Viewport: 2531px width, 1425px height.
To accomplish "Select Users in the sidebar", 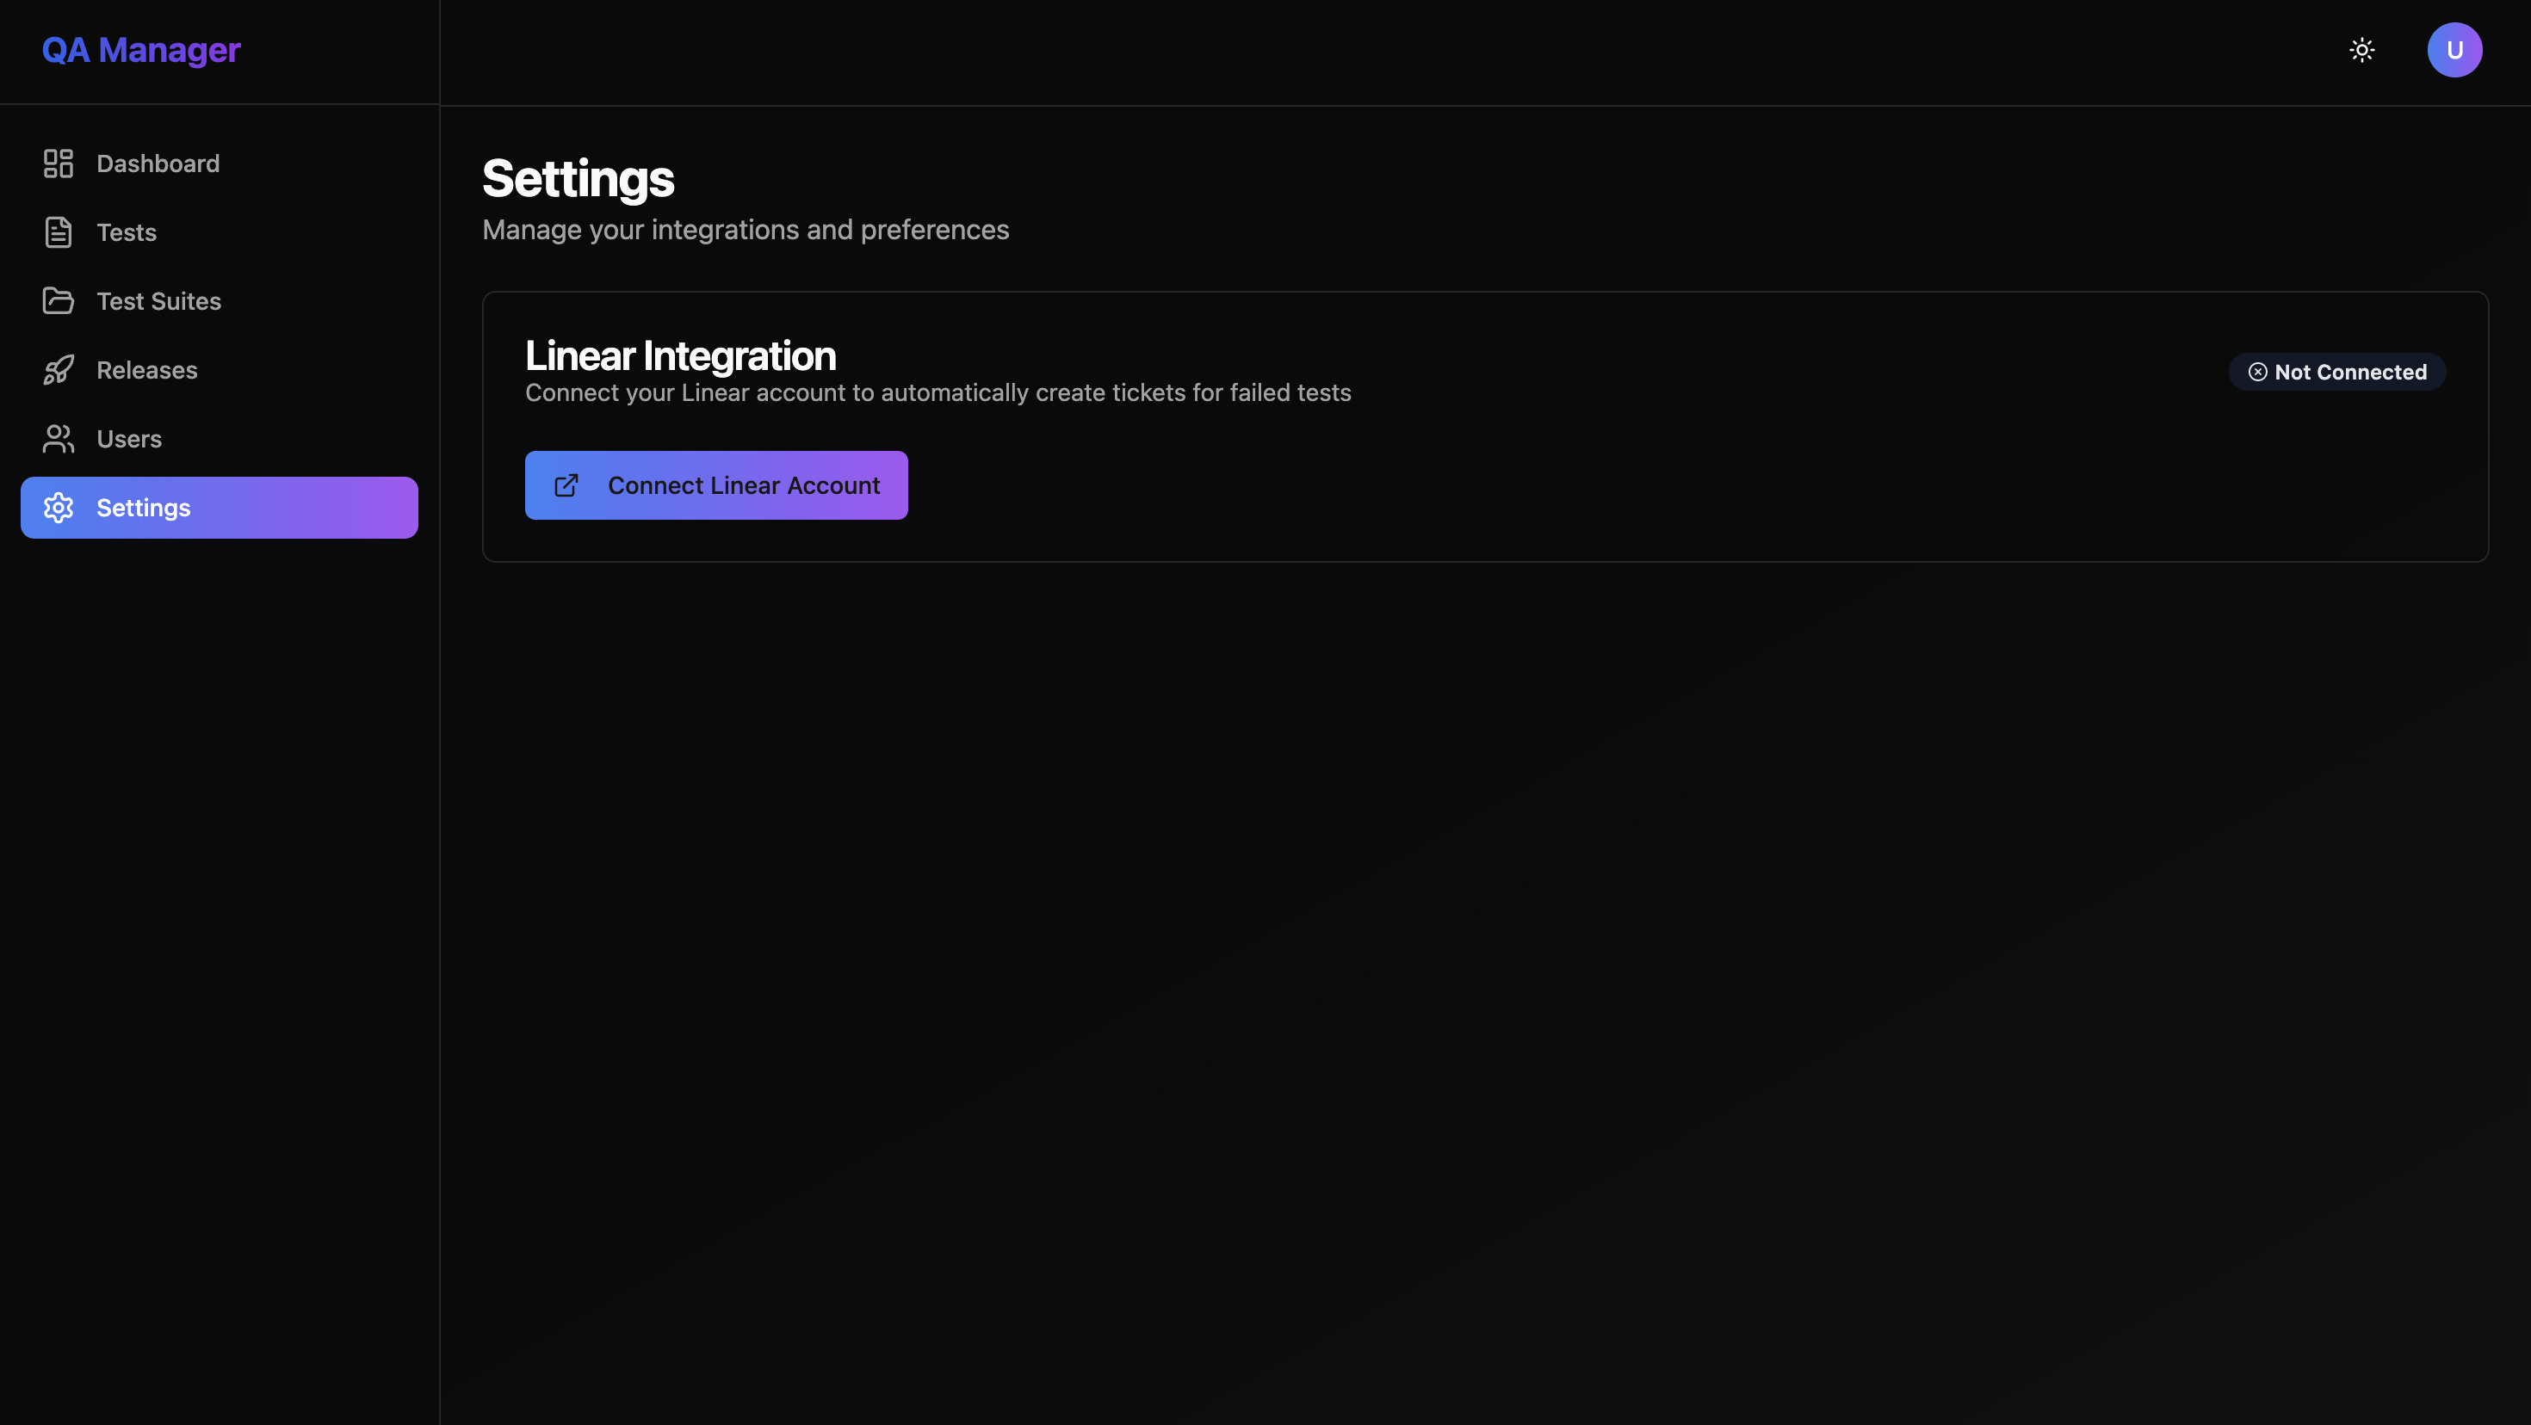I will [129, 439].
